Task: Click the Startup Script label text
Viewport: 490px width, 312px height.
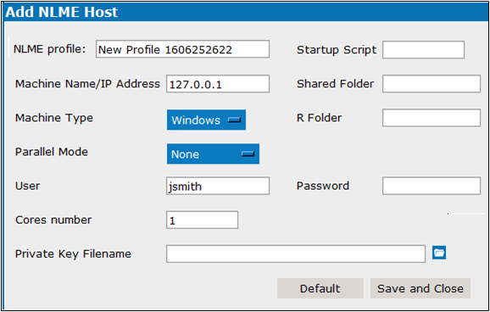Action: (337, 50)
